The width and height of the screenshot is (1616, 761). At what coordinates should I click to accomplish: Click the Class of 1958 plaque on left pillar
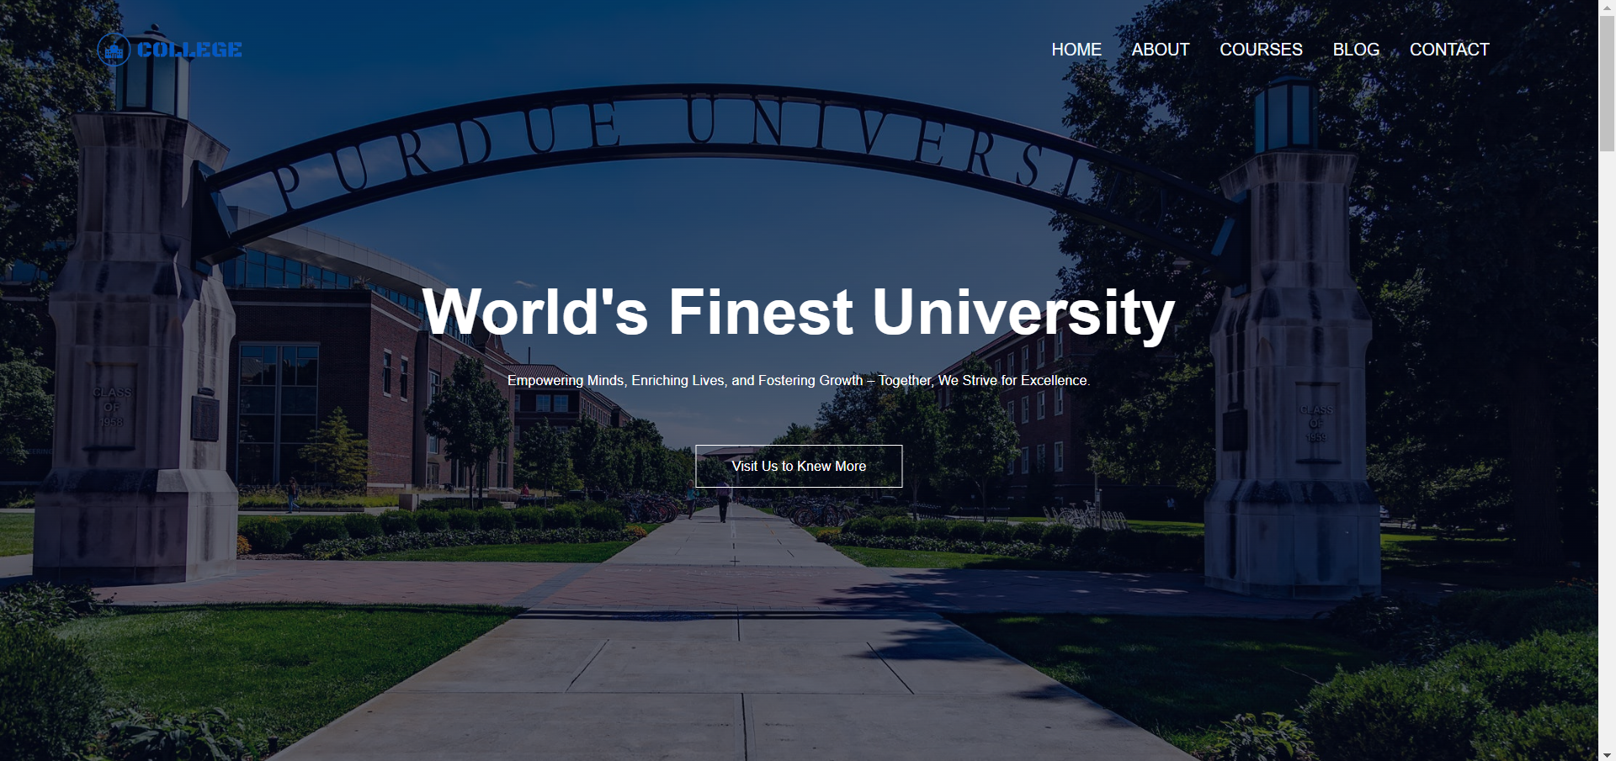pyautogui.click(x=112, y=406)
